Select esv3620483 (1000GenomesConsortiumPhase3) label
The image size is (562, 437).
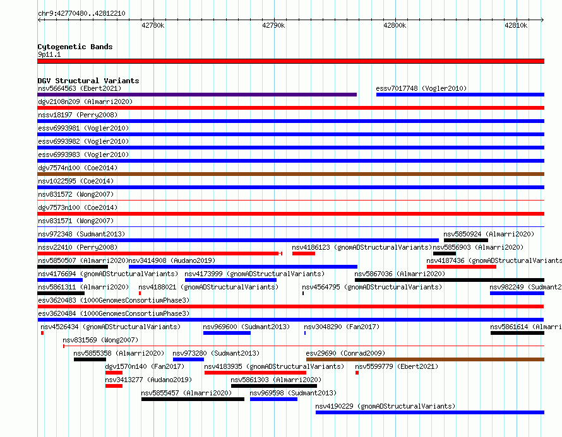point(114,300)
